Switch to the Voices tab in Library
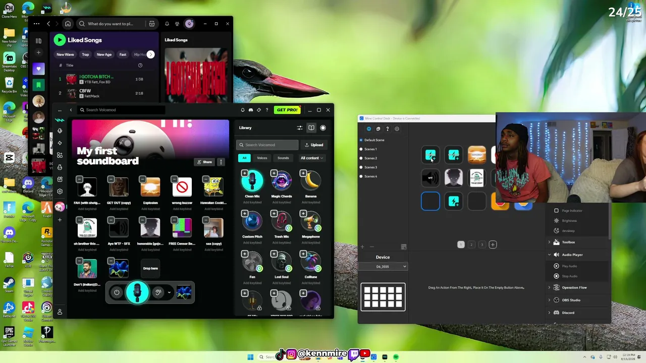Screen dimensions: 646x363 (262, 158)
